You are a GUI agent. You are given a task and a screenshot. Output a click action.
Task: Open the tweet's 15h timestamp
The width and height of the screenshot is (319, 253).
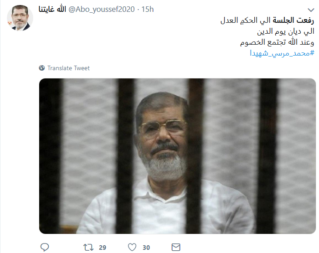pos(148,10)
